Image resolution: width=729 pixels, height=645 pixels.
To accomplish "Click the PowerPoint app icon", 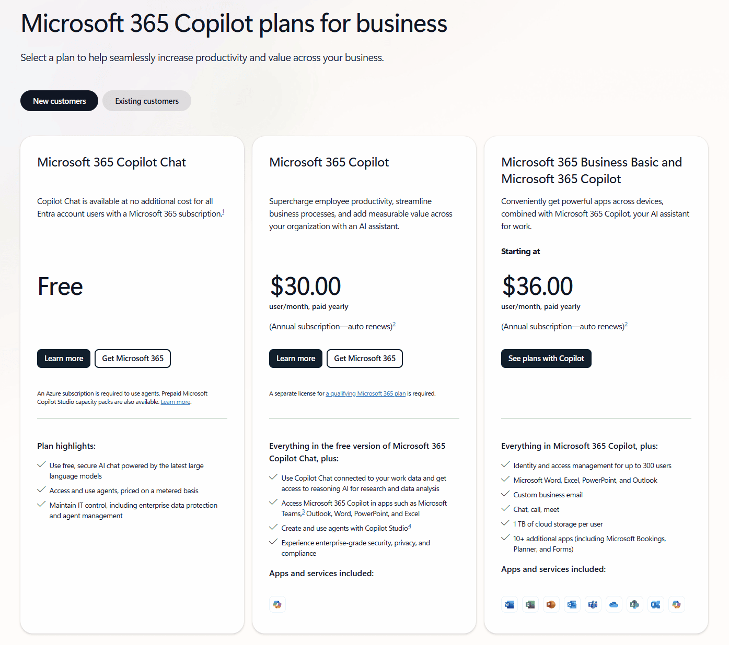I will [551, 604].
